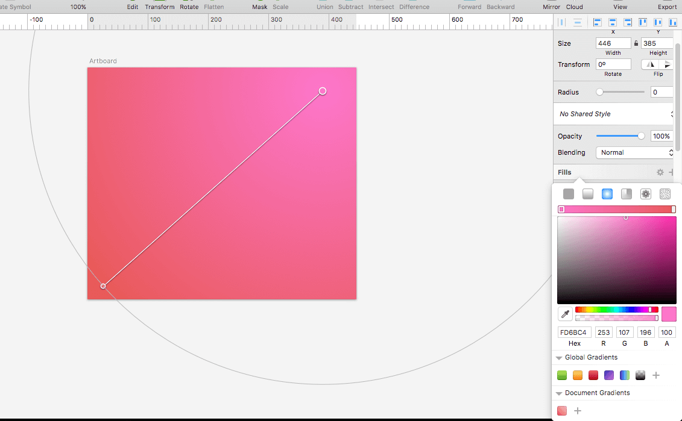Click the Cloud toolbar item
The width and height of the screenshot is (682, 421).
pos(575,7)
